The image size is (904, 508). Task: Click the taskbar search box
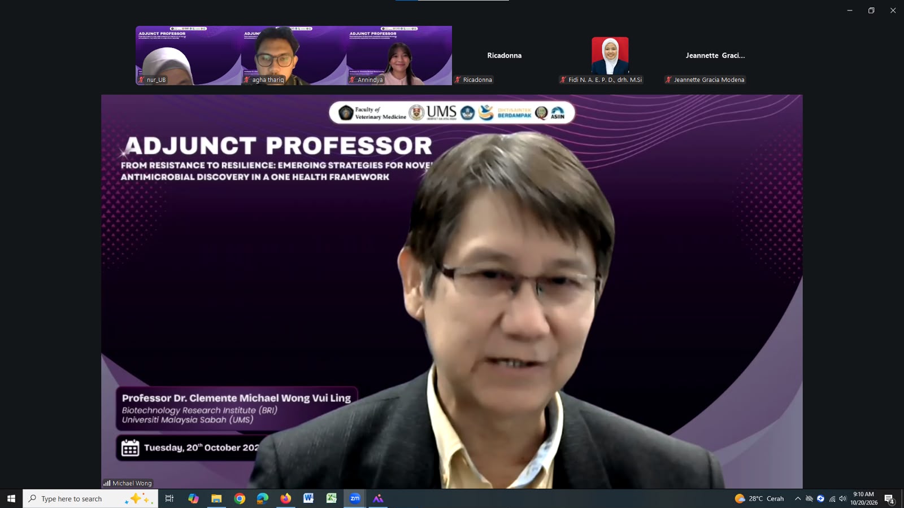pyautogui.click(x=90, y=498)
